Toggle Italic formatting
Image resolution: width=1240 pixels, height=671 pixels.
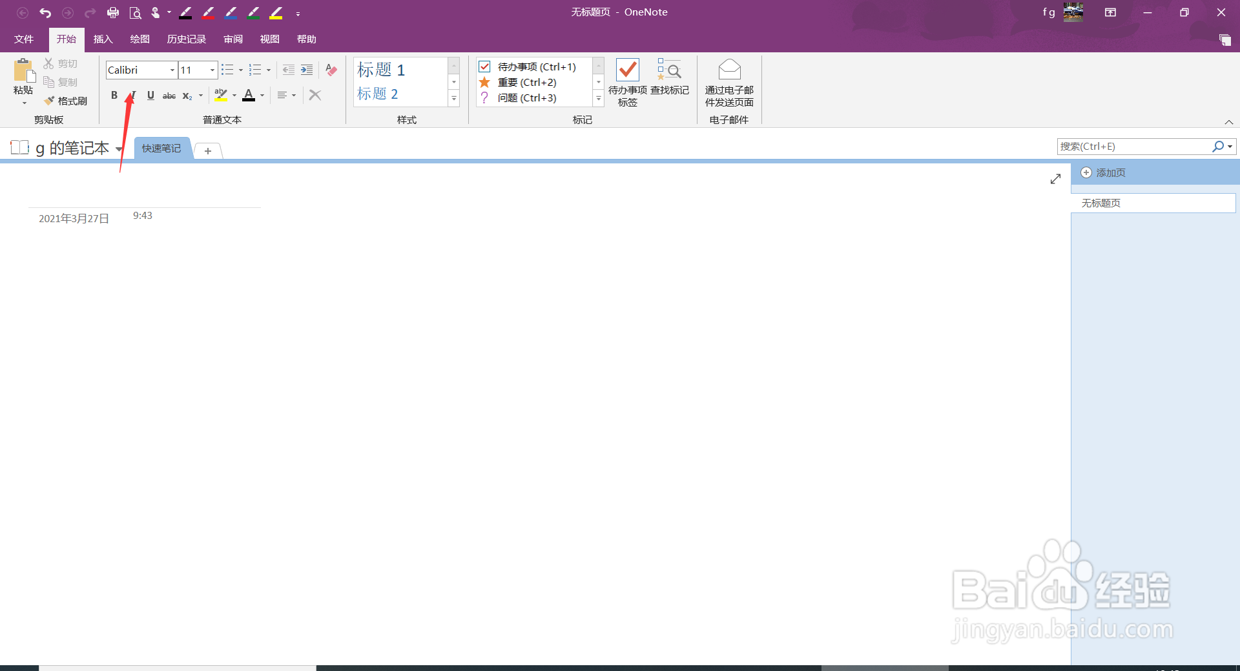[x=133, y=95]
